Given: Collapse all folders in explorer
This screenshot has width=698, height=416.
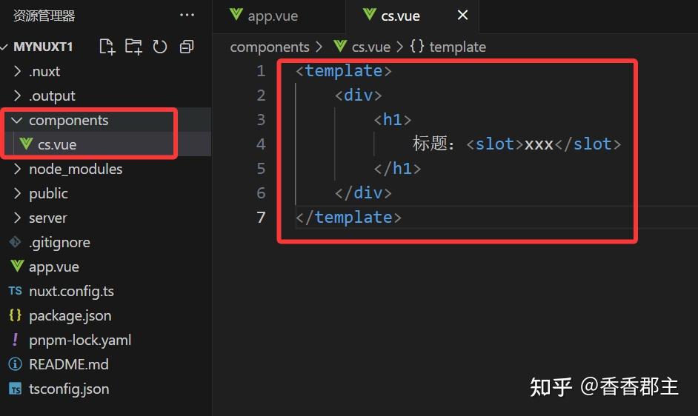Looking at the screenshot, I should pos(187,47).
